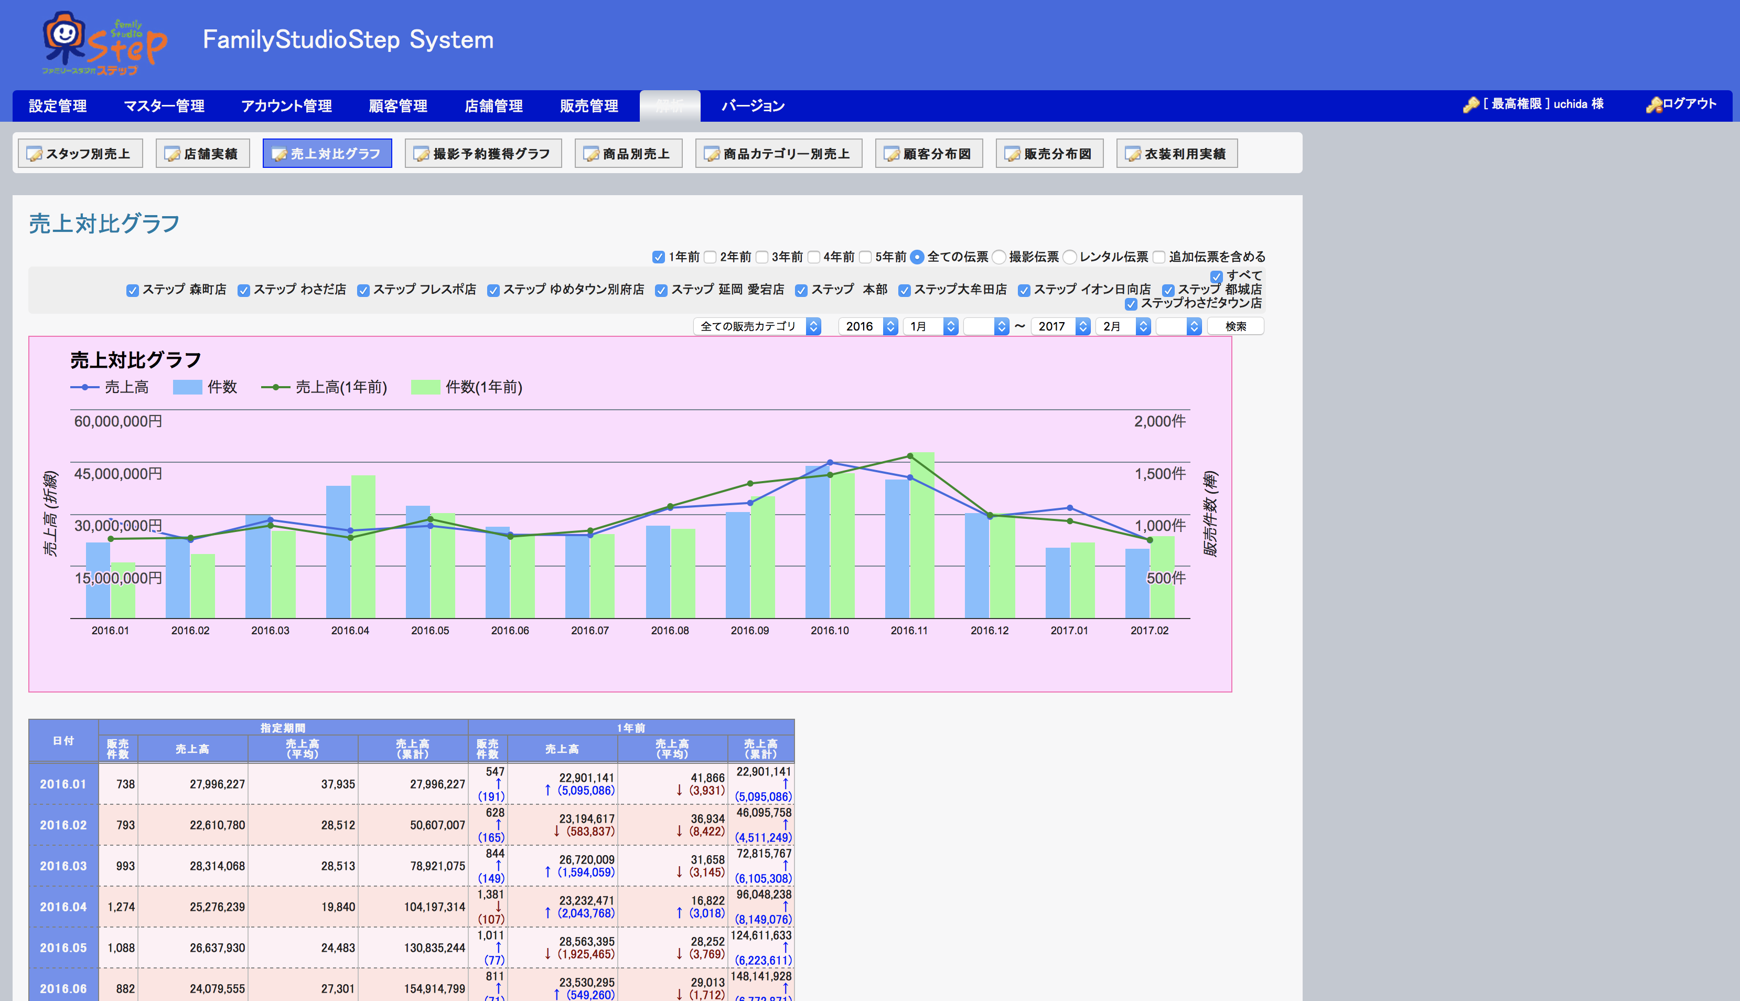Open the 販売管理 menu
The width and height of the screenshot is (1740, 1001).
[x=589, y=106]
